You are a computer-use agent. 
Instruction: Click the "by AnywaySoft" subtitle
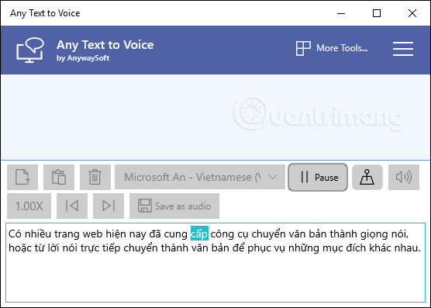[83, 58]
